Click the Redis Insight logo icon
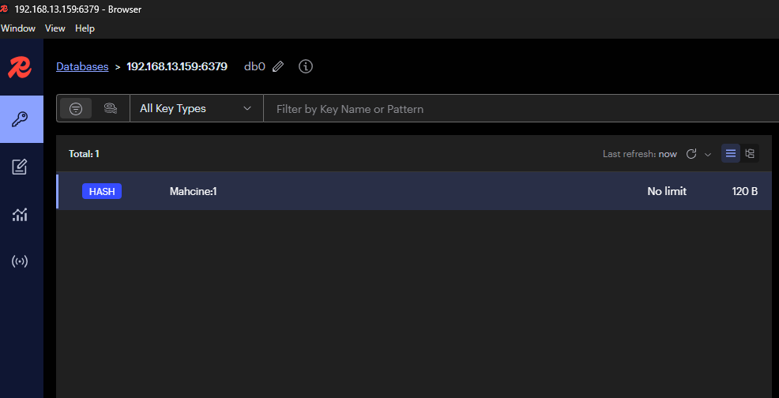Screen dimensions: 779x398 pyautogui.click(x=20, y=68)
